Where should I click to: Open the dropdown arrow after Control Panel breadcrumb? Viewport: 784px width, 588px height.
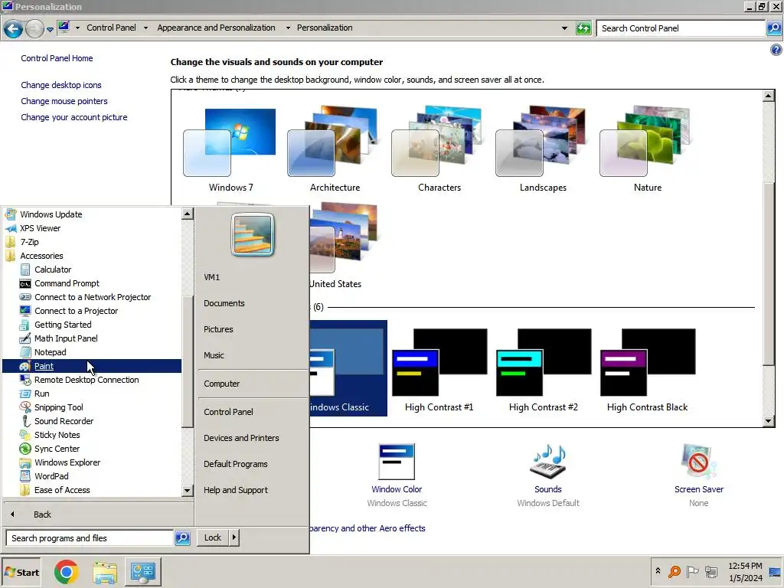point(145,28)
